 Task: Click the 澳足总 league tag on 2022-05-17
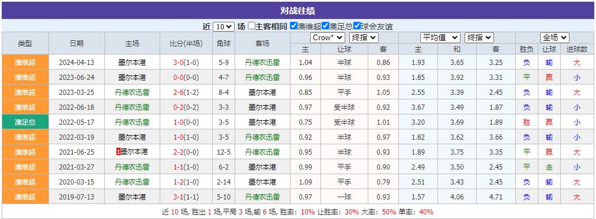25,122
